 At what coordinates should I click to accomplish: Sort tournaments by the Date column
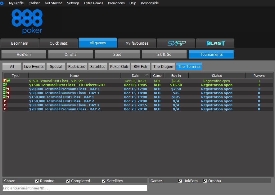tap(136, 76)
